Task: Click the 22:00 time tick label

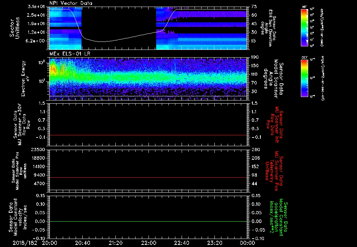Action: tap(149, 243)
